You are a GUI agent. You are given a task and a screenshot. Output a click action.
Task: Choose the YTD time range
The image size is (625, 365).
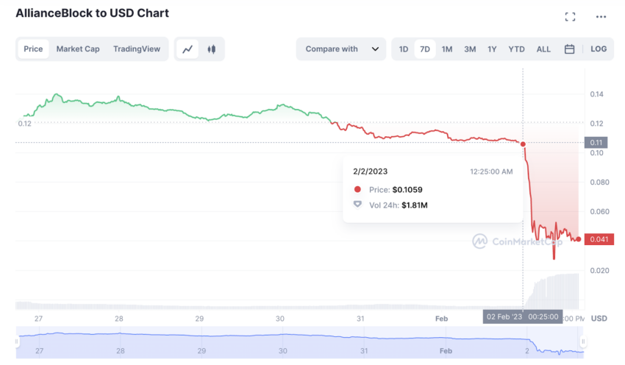[x=517, y=49]
